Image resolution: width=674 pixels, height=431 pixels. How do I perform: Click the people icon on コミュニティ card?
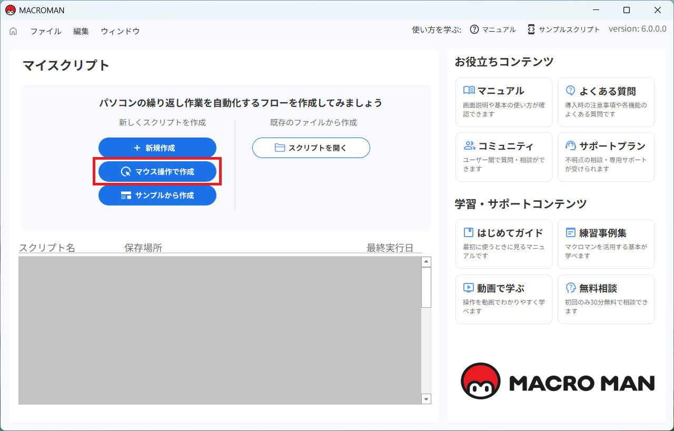click(469, 145)
